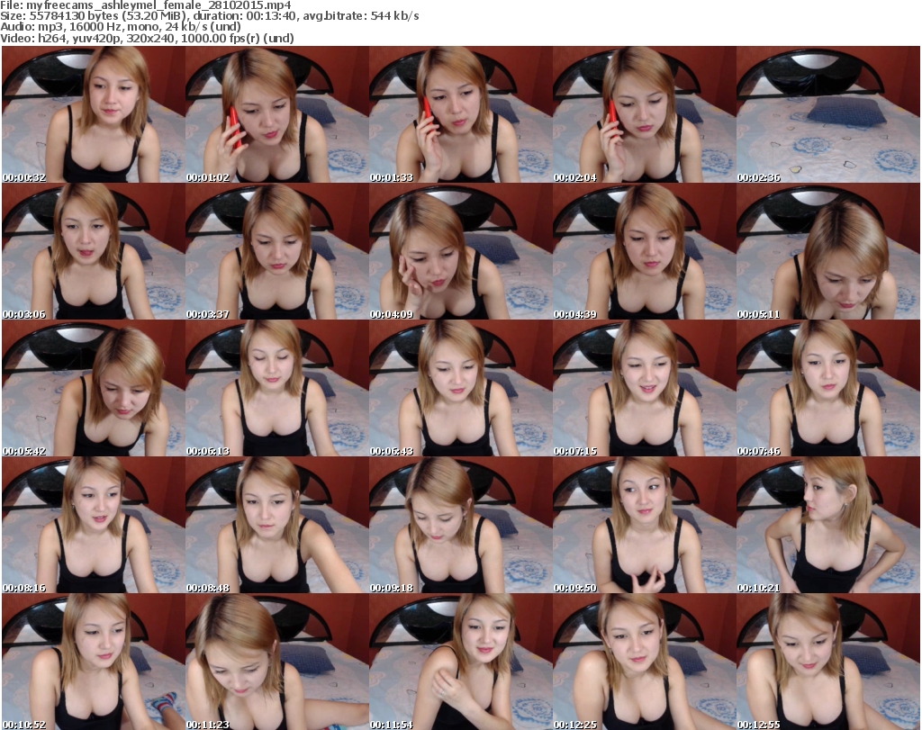Select the thumbnail stamped 00:01:02

point(277,114)
